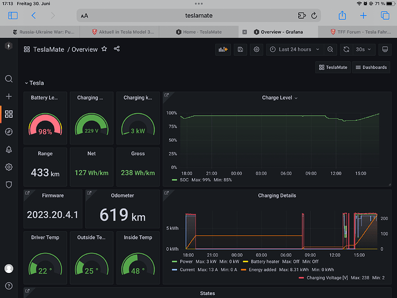Star the TeslaMate Overview dashboard
This screenshot has height=298, width=397.
click(x=104, y=49)
